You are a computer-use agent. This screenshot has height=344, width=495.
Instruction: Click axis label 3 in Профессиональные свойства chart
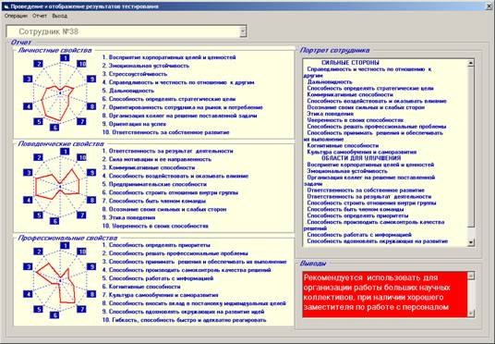[28, 266]
